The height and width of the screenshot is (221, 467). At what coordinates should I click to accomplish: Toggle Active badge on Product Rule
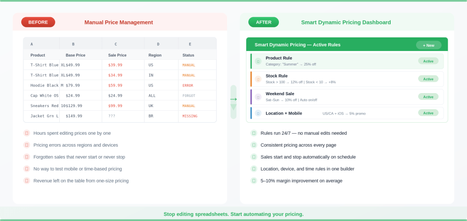pos(428,61)
